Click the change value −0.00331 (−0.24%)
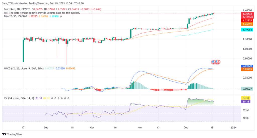 coord(91,9)
